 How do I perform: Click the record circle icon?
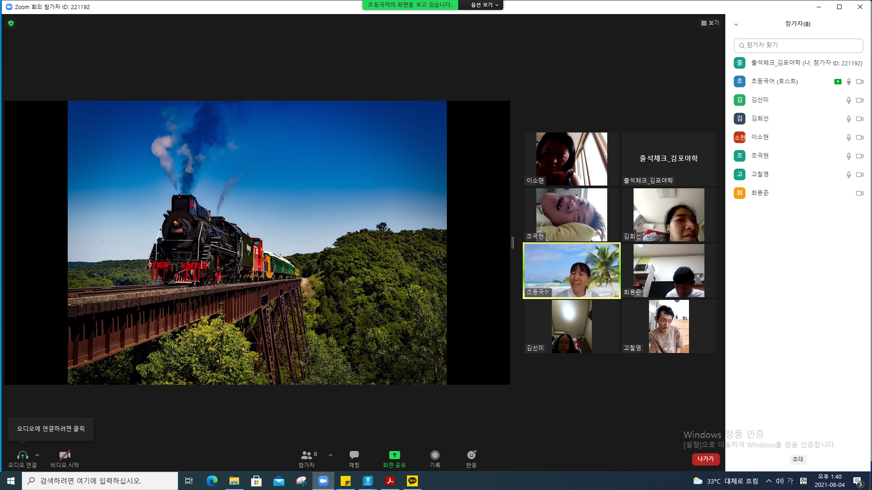click(435, 455)
